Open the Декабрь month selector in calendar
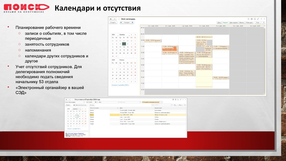The height and width of the screenshot is (161, 286). pos(123,35)
